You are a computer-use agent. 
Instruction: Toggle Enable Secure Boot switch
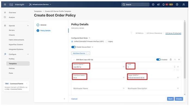(73, 47)
